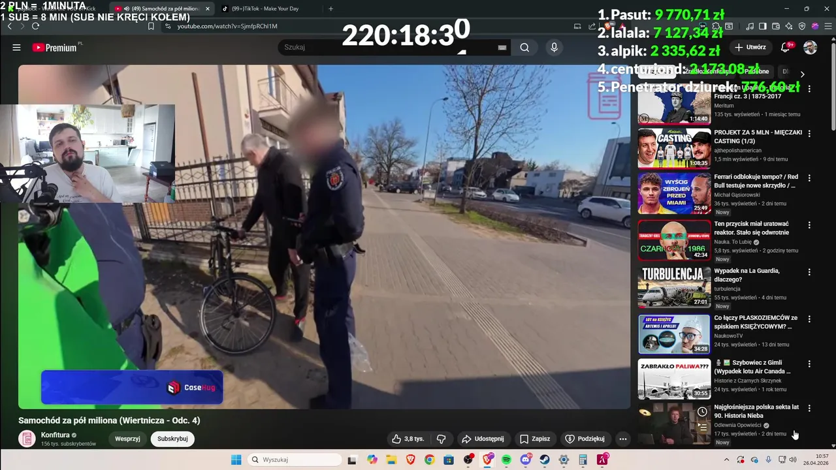Share the video via Udostępnij
836x470 pixels.
[x=483, y=439]
